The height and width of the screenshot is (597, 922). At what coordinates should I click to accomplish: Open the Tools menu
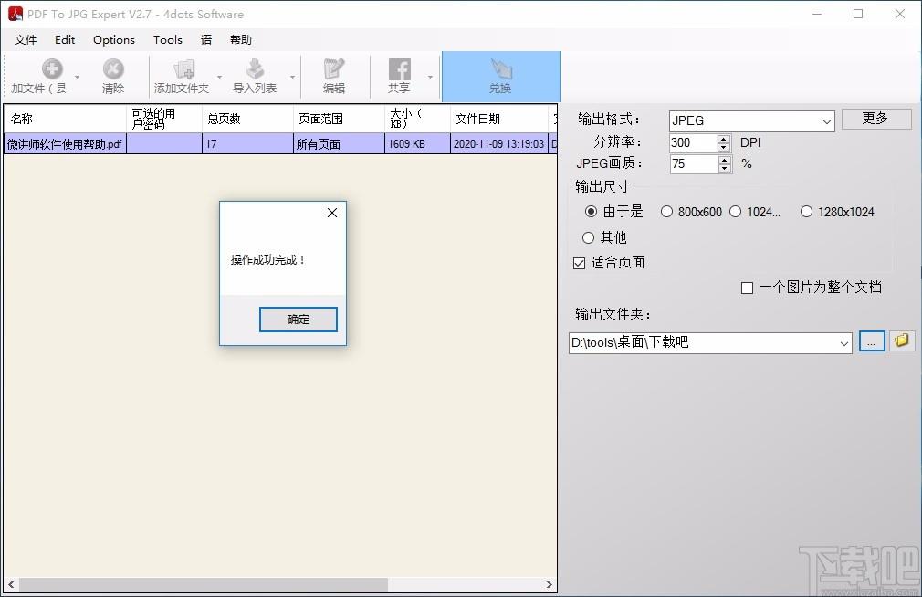click(x=168, y=40)
